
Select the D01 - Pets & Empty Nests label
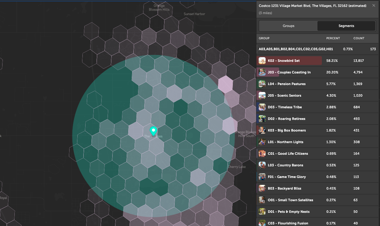click(x=289, y=212)
